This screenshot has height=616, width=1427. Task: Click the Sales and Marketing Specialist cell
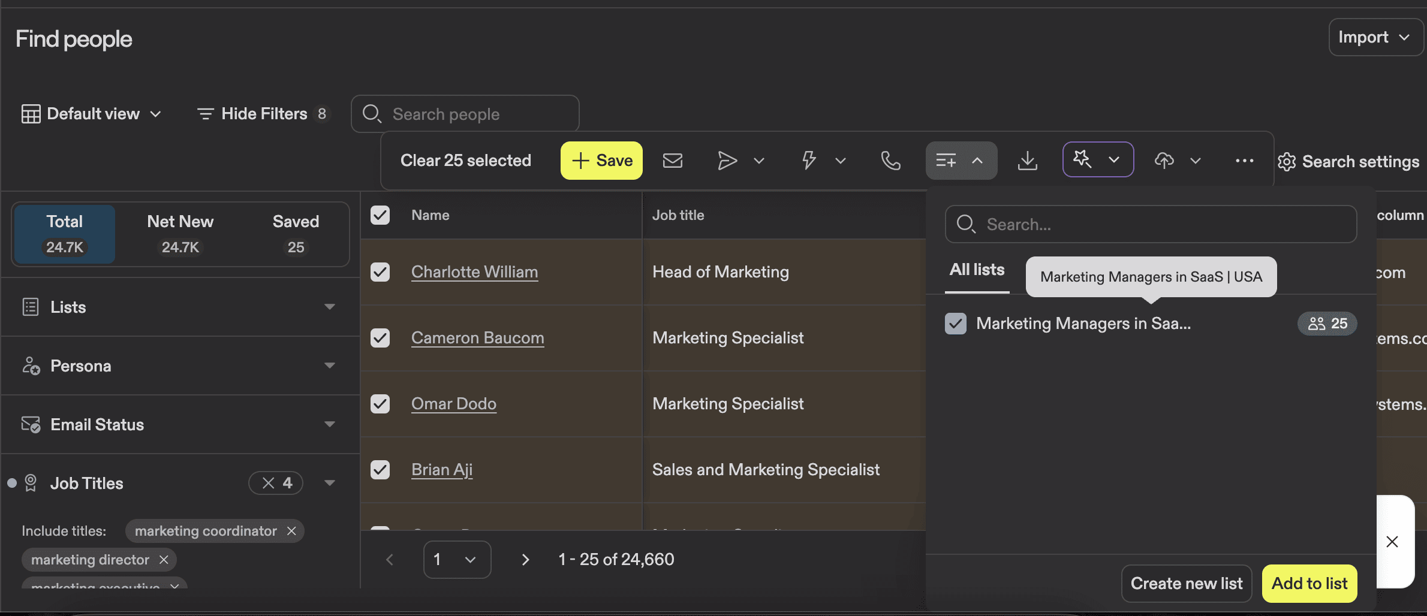point(766,470)
